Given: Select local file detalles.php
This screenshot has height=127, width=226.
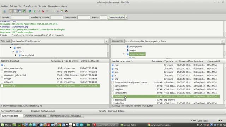Looking at the screenshot, I should [10, 86].
